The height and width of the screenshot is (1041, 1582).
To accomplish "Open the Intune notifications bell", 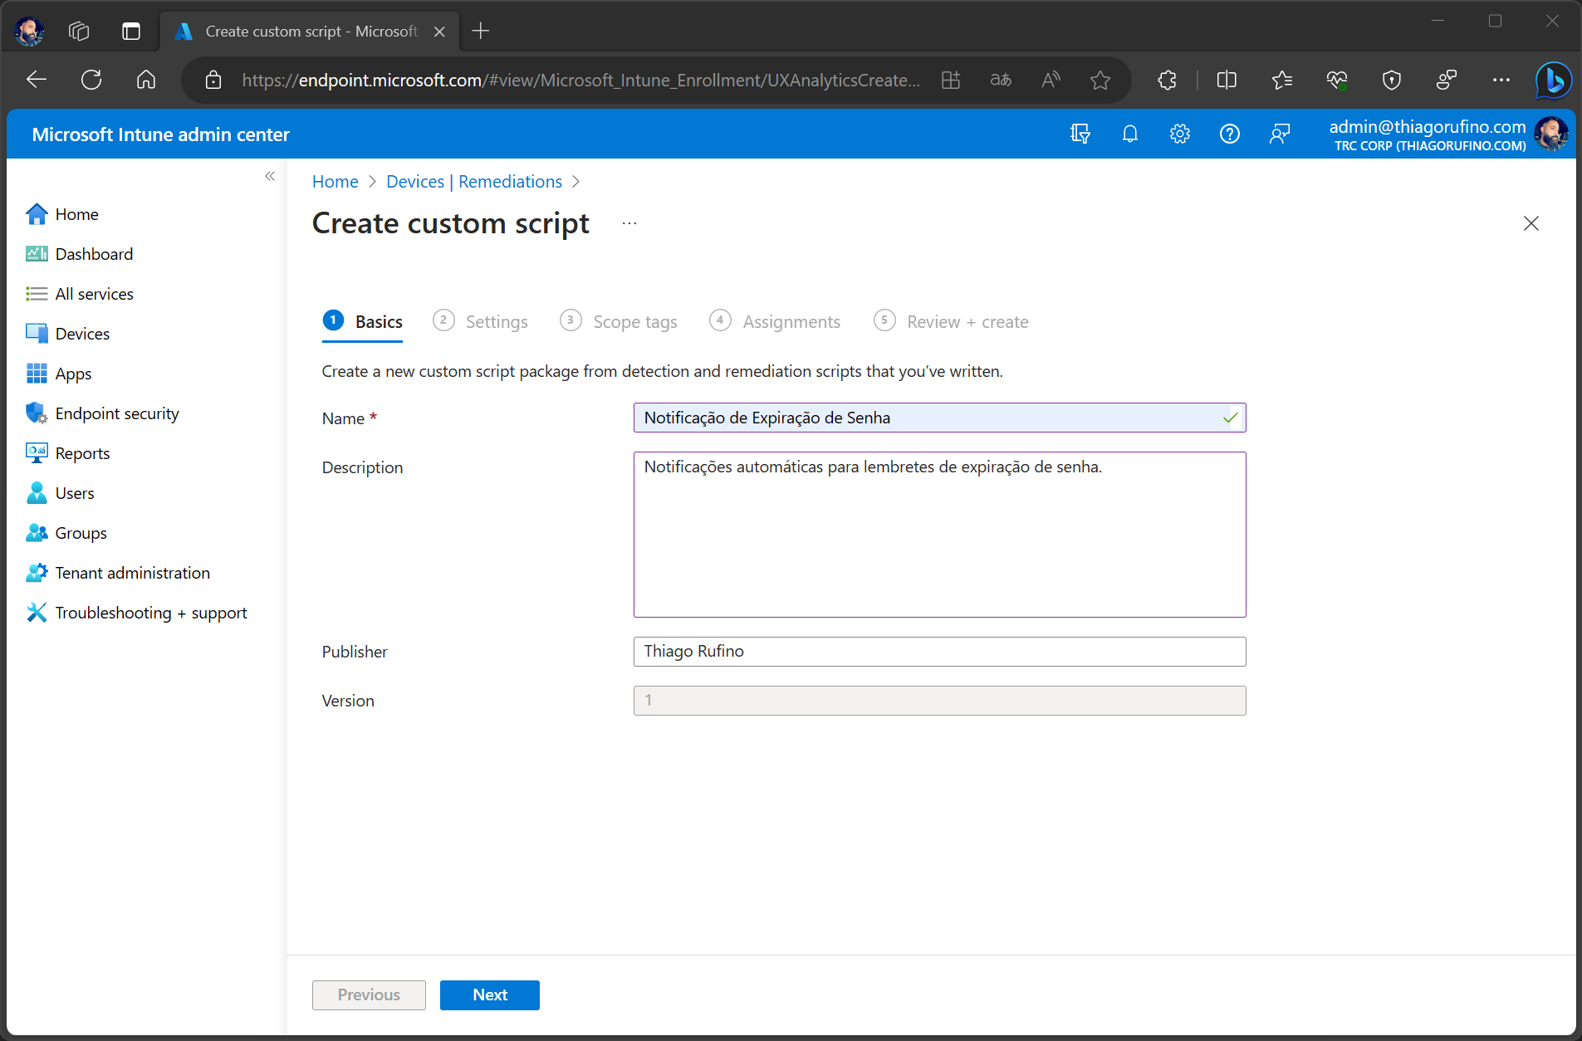I will tap(1129, 134).
